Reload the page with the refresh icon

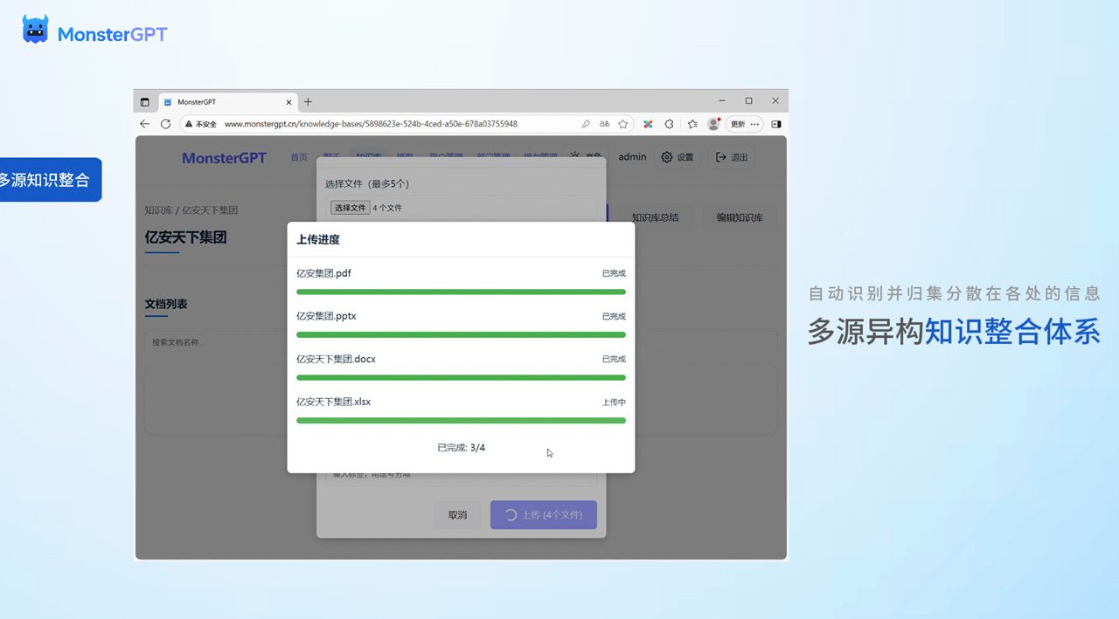pyautogui.click(x=165, y=124)
